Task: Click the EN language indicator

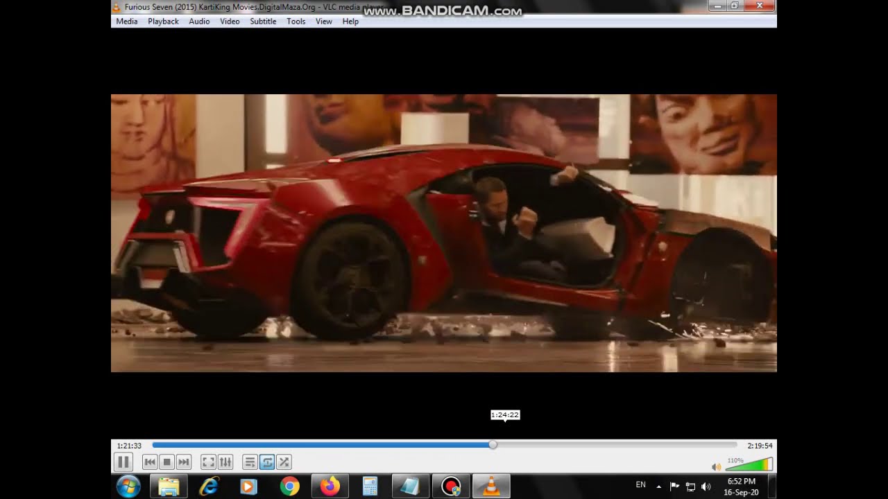Action: click(640, 485)
